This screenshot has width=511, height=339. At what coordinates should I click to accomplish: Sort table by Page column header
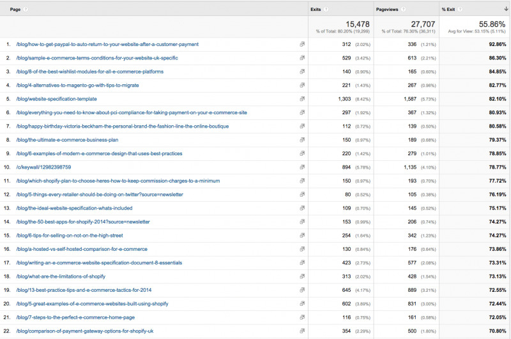[x=15, y=10]
